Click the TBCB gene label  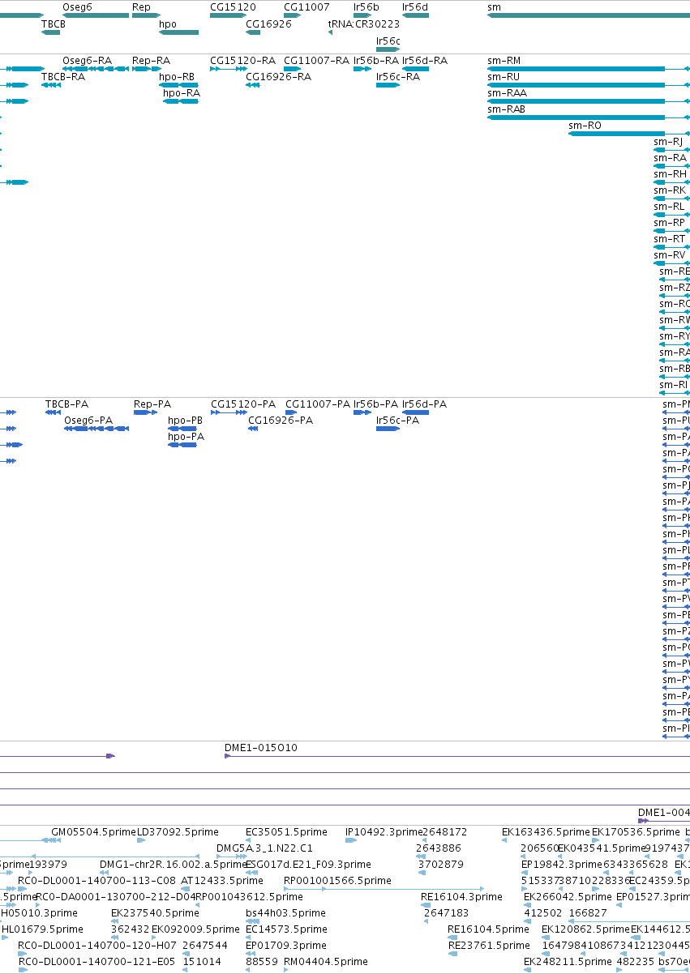[54, 23]
